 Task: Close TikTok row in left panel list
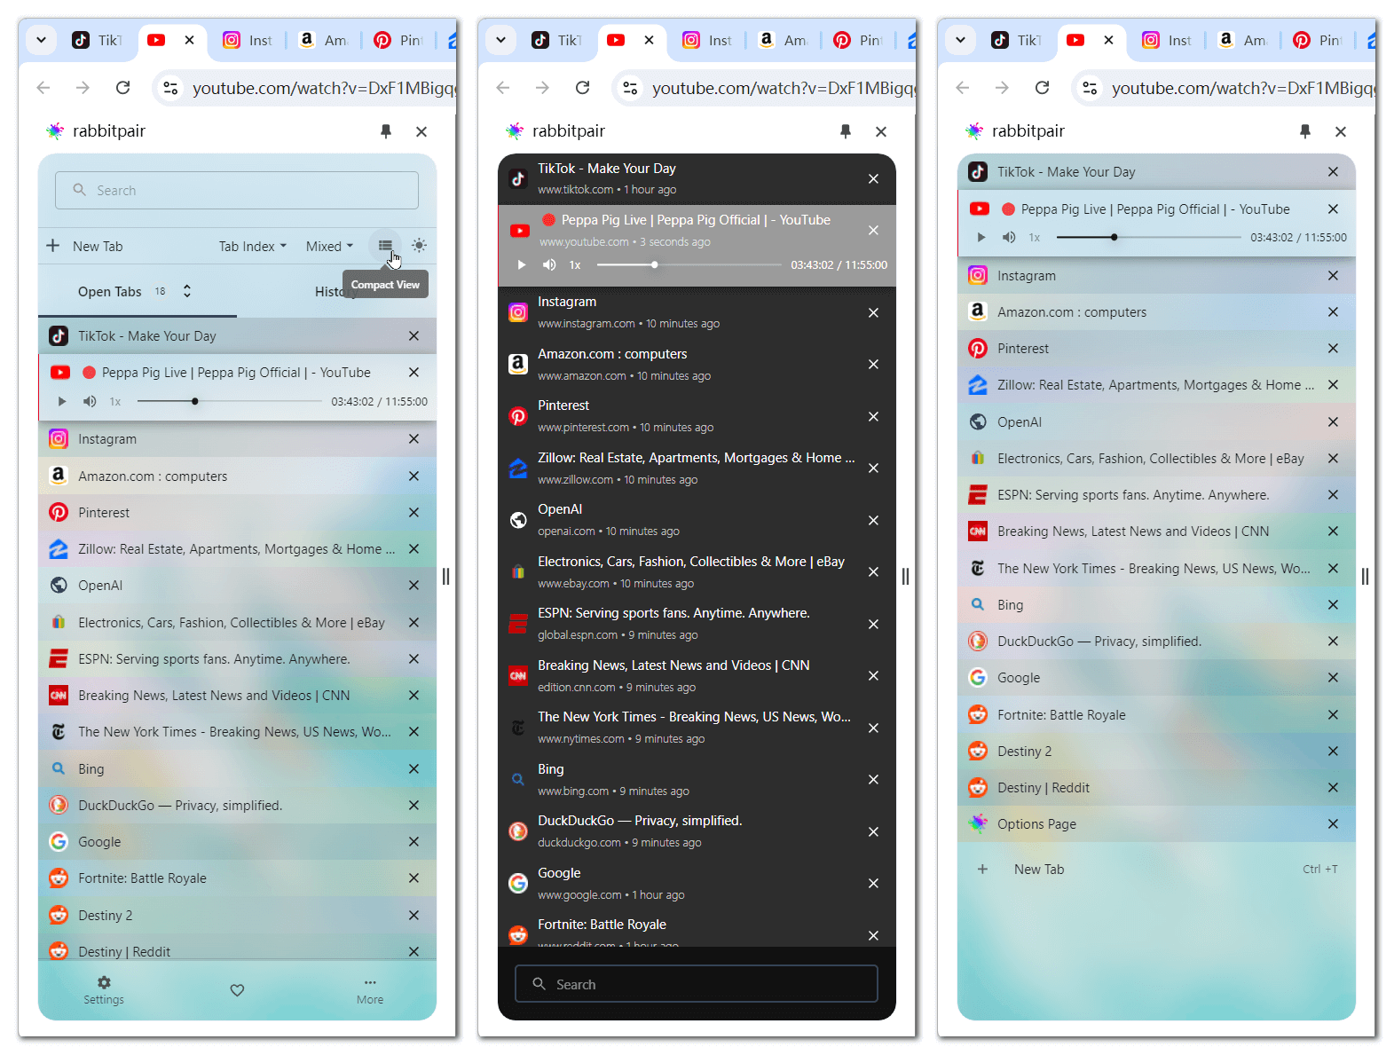[413, 335]
